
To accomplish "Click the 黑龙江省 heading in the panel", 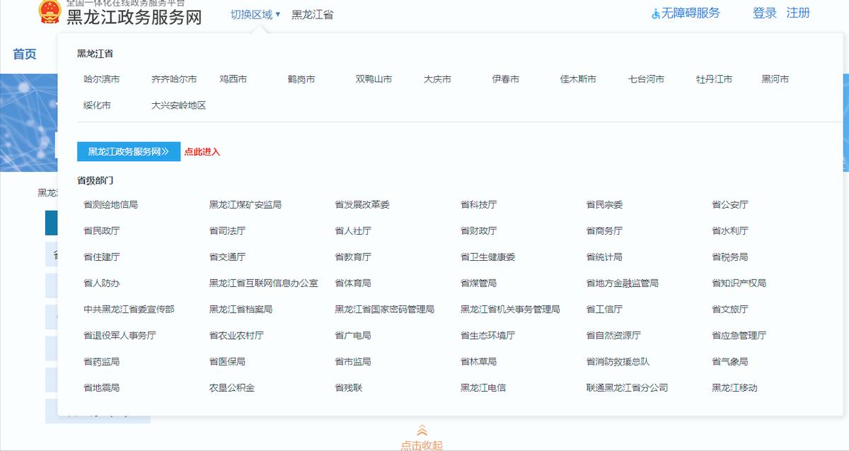I will coord(93,52).
